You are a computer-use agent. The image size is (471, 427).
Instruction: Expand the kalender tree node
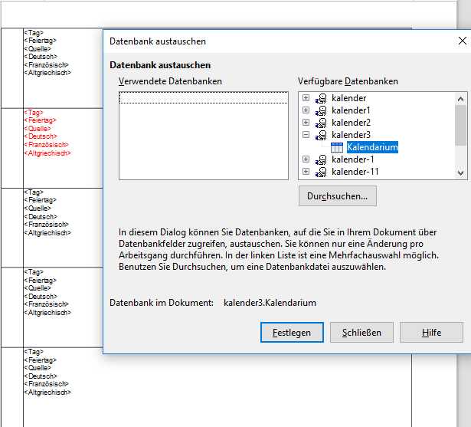tap(306, 98)
